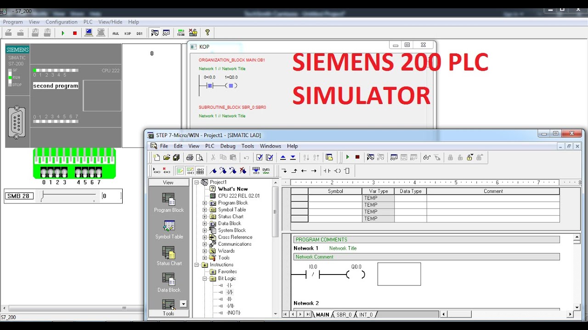Screen dimensions: 588x330
Task: Insert a contact using the contact icon
Action: pos(327,171)
